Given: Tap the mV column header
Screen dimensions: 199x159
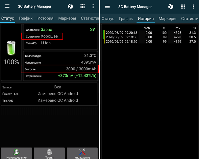Looking at the screenshot, I should pyautogui.click(x=178, y=28).
